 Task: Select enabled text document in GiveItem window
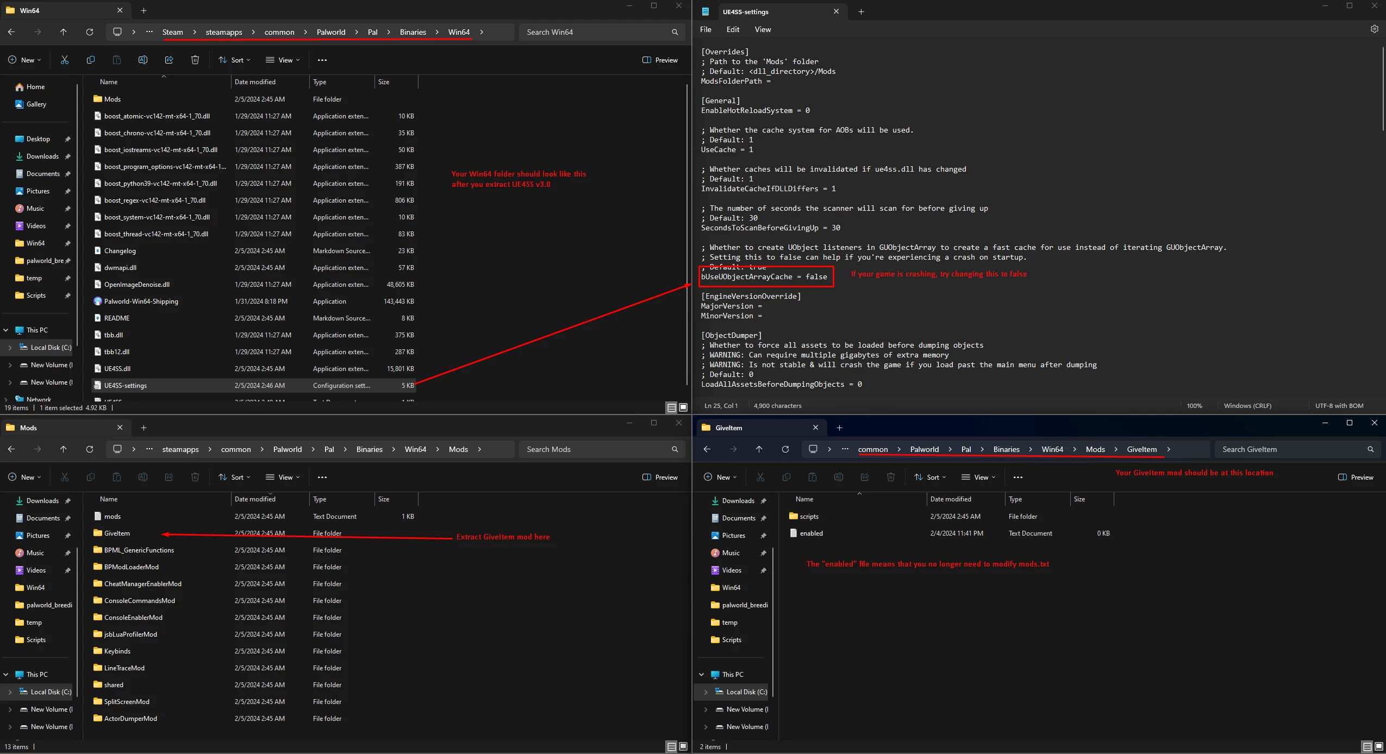(x=950, y=533)
